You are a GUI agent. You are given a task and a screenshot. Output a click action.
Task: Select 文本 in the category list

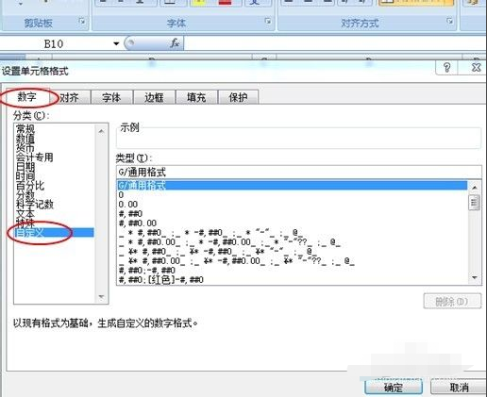click(54, 213)
